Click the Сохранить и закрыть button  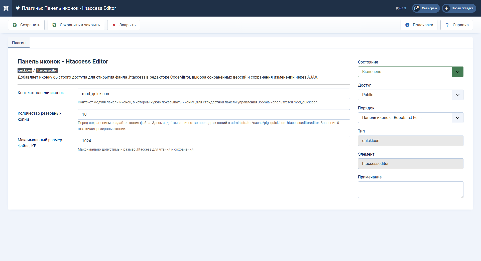76,25
